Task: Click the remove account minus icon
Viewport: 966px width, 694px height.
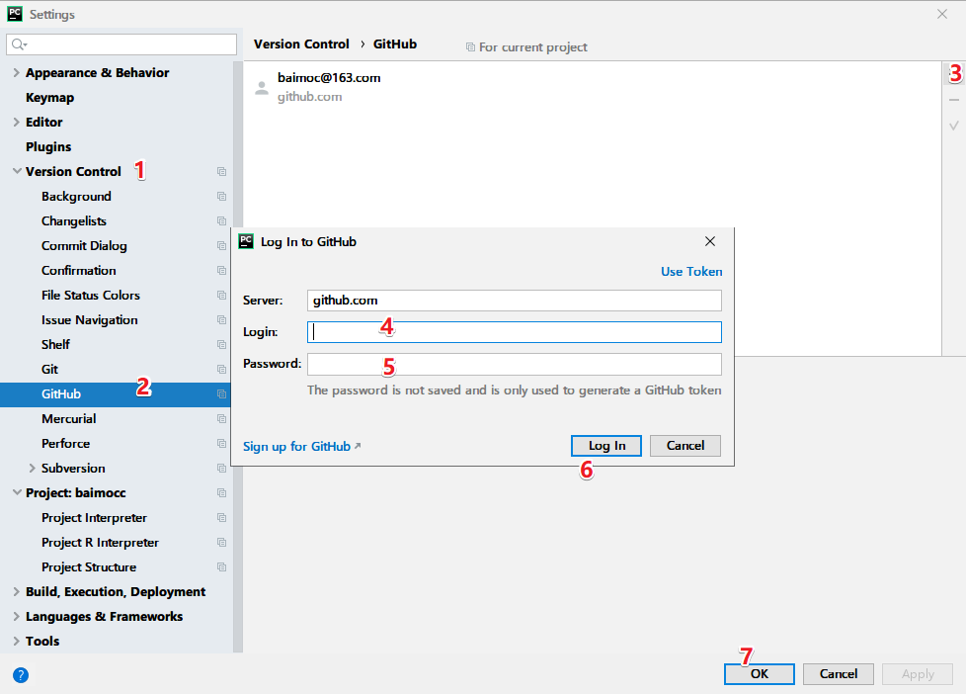Action: (x=954, y=100)
